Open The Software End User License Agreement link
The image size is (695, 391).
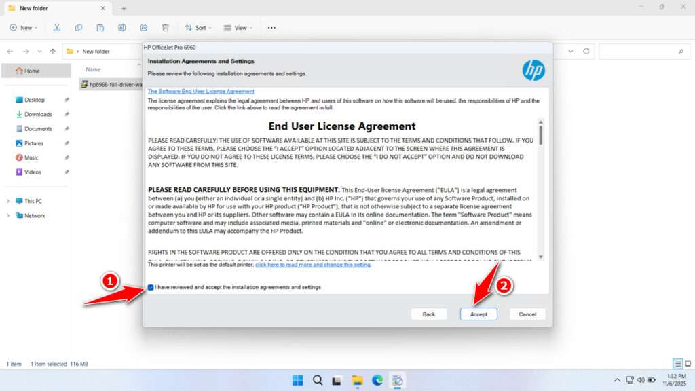coord(201,91)
